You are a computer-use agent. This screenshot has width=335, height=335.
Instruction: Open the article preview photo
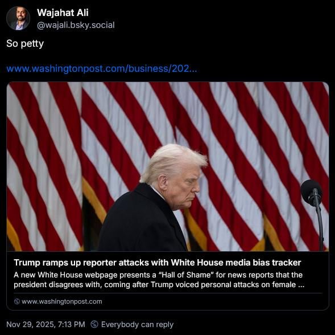168,166
